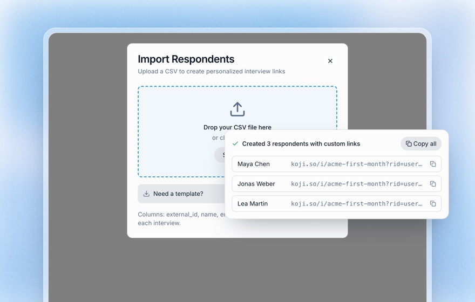
Task: Click 'Upload a CSV to create personalized' subtitle
Action: pos(212,71)
